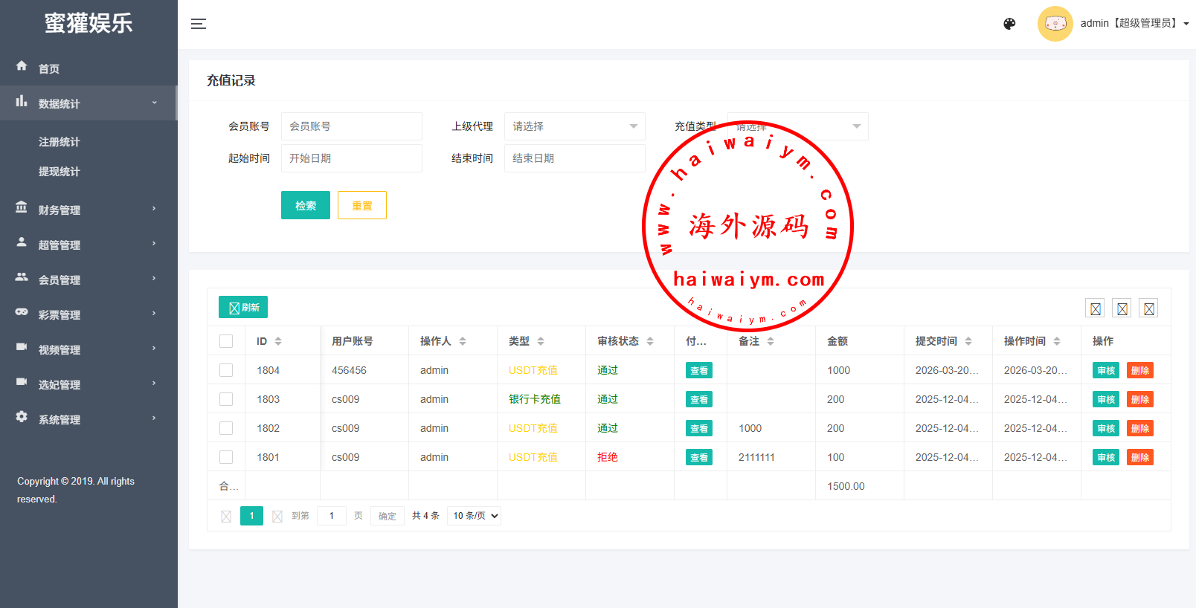
Task: Click the gear icon for 系统管理
Action: click(x=22, y=417)
